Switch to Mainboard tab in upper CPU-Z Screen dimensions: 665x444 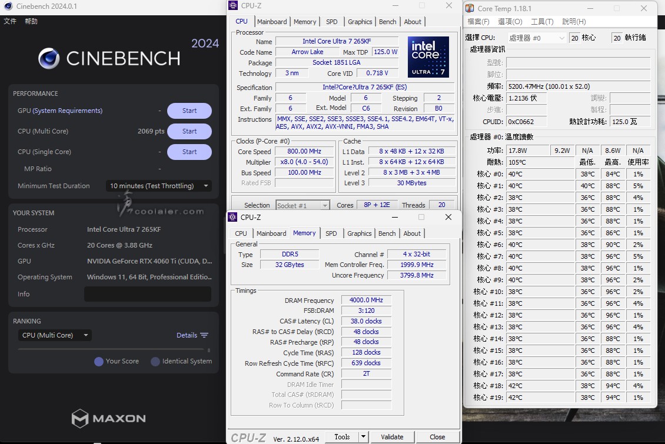(x=272, y=22)
